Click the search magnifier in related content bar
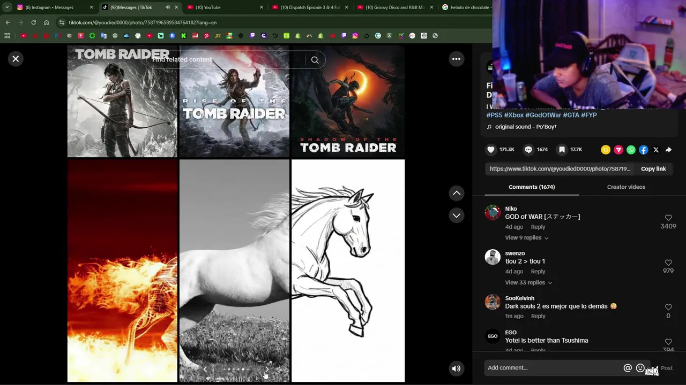Image resolution: width=686 pixels, height=385 pixels. [315, 60]
